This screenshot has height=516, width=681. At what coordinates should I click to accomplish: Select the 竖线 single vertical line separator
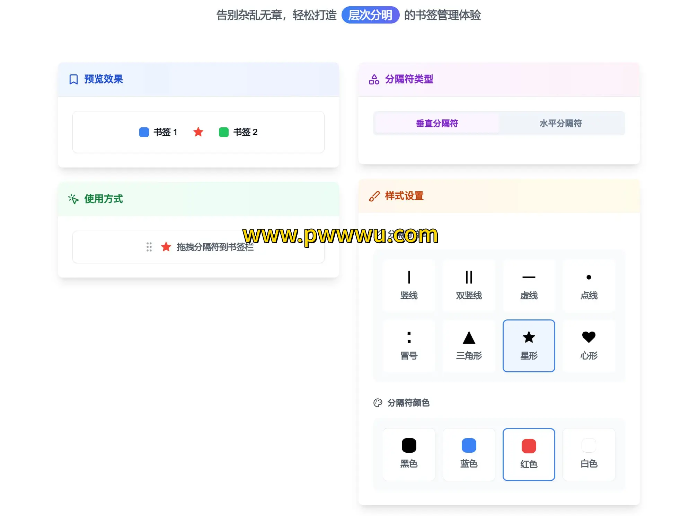(409, 286)
